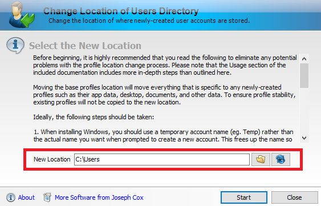The height and width of the screenshot is (206, 321).
Task: Click the 'New Location' label text
Action: [x=52, y=159]
